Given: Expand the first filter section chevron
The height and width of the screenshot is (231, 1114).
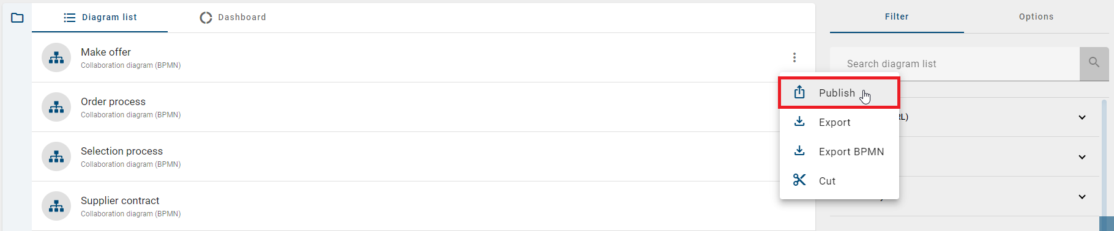Looking at the screenshot, I should [x=1082, y=117].
